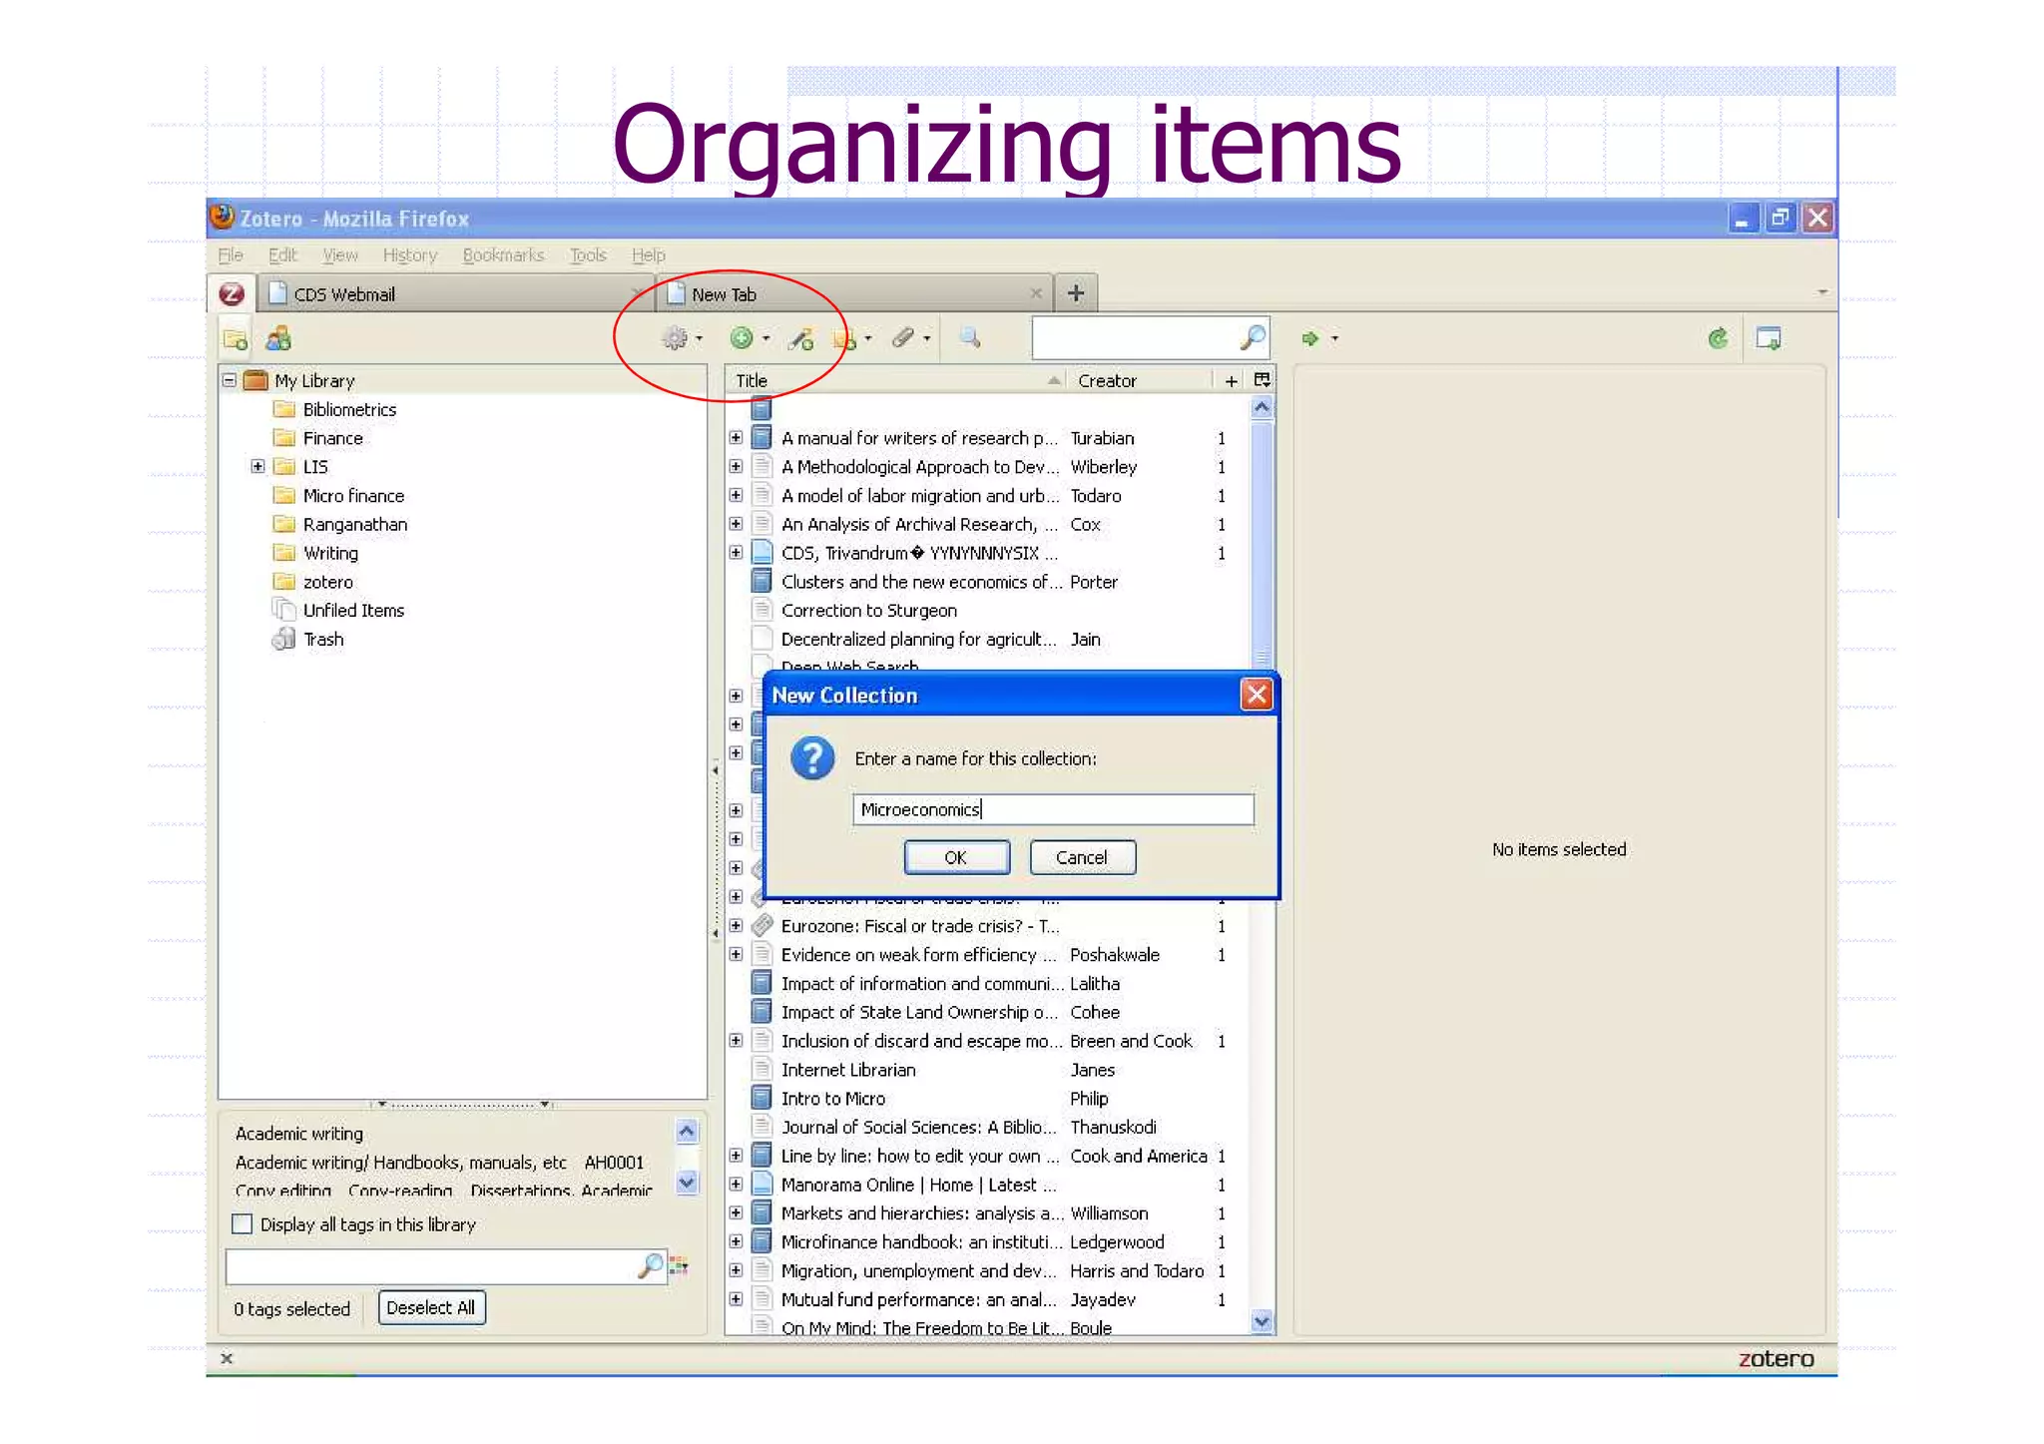Image resolution: width=2044 pixels, height=1444 pixels.
Task: Click the Zotero Z tab icon
Action: click(x=232, y=294)
